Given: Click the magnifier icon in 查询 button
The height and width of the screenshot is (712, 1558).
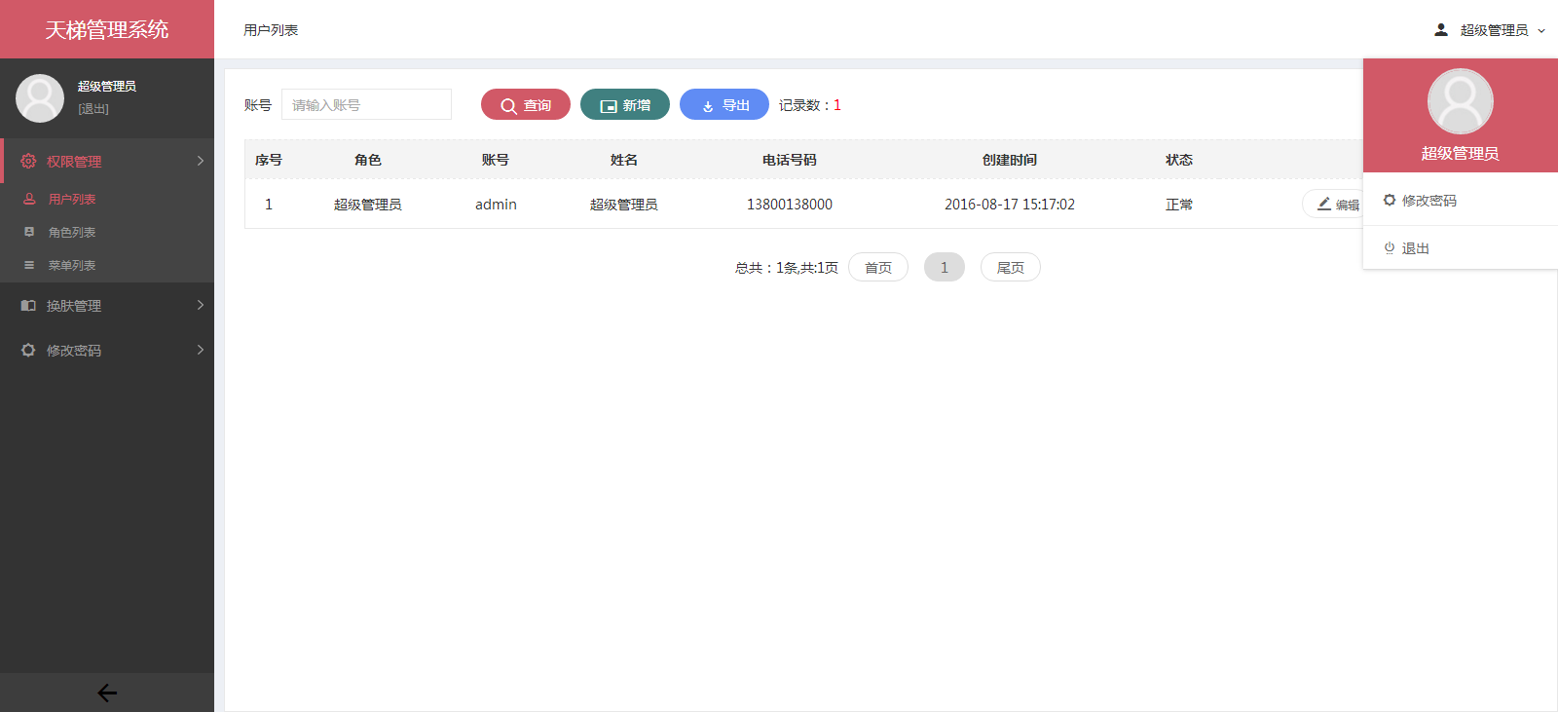Looking at the screenshot, I should coord(508,106).
